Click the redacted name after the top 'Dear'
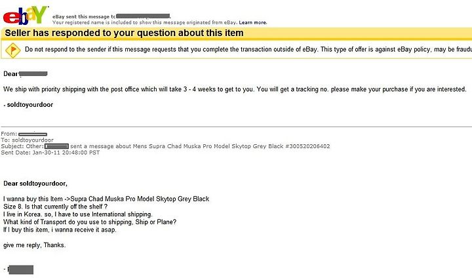 click(x=33, y=74)
